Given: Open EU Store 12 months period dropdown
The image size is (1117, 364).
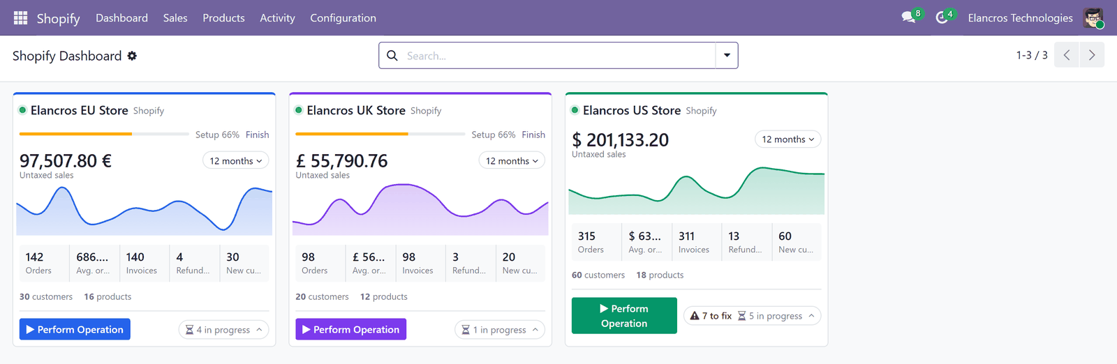Looking at the screenshot, I should coord(236,160).
